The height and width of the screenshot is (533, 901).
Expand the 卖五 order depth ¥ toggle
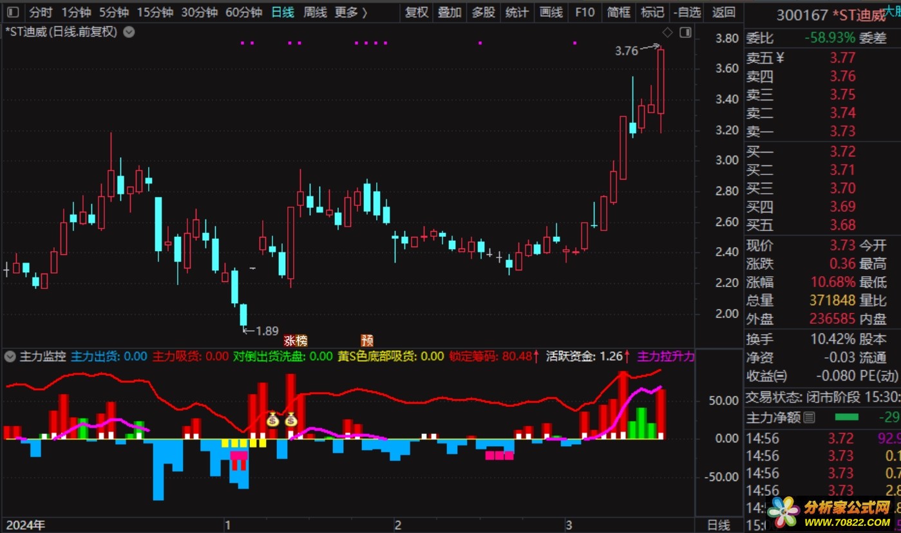(x=780, y=58)
